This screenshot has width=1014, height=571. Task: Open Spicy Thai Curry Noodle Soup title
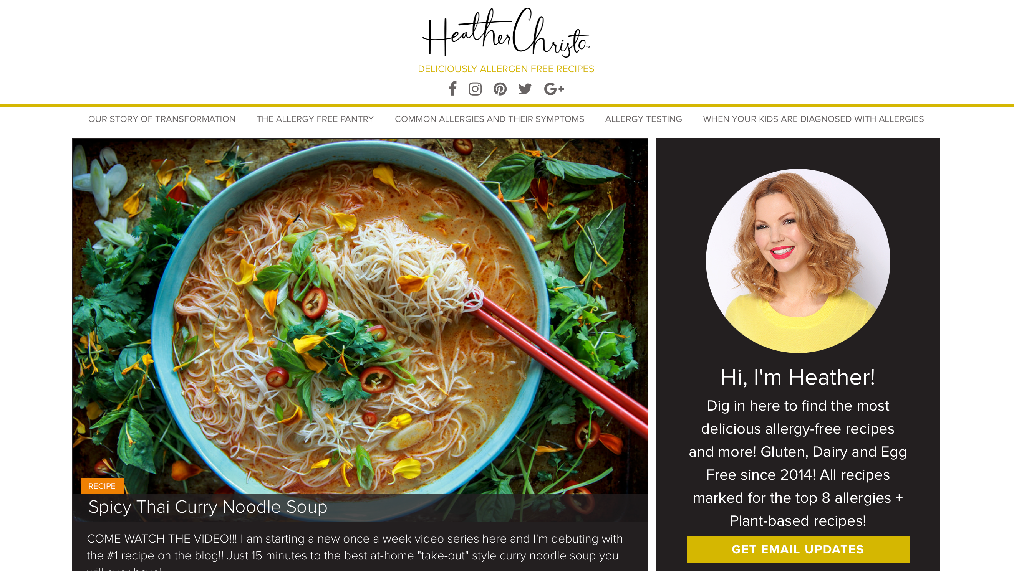point(208,507)
